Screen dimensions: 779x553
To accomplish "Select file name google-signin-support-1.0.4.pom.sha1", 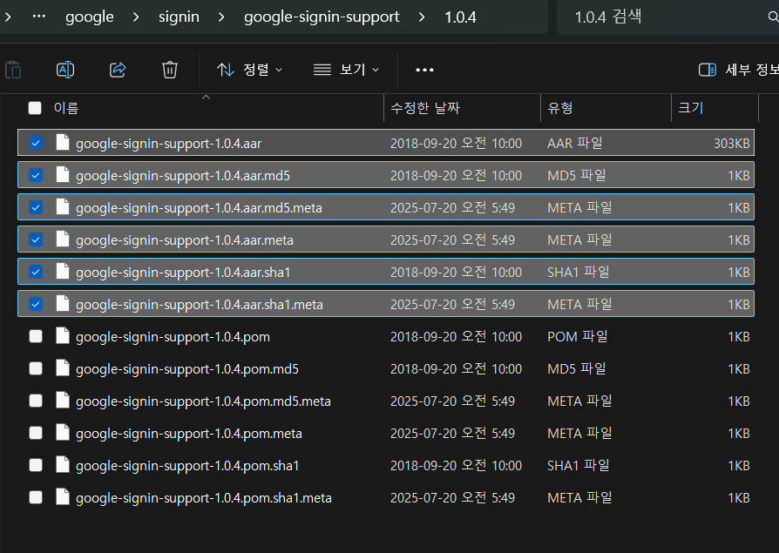I will 188,466.
